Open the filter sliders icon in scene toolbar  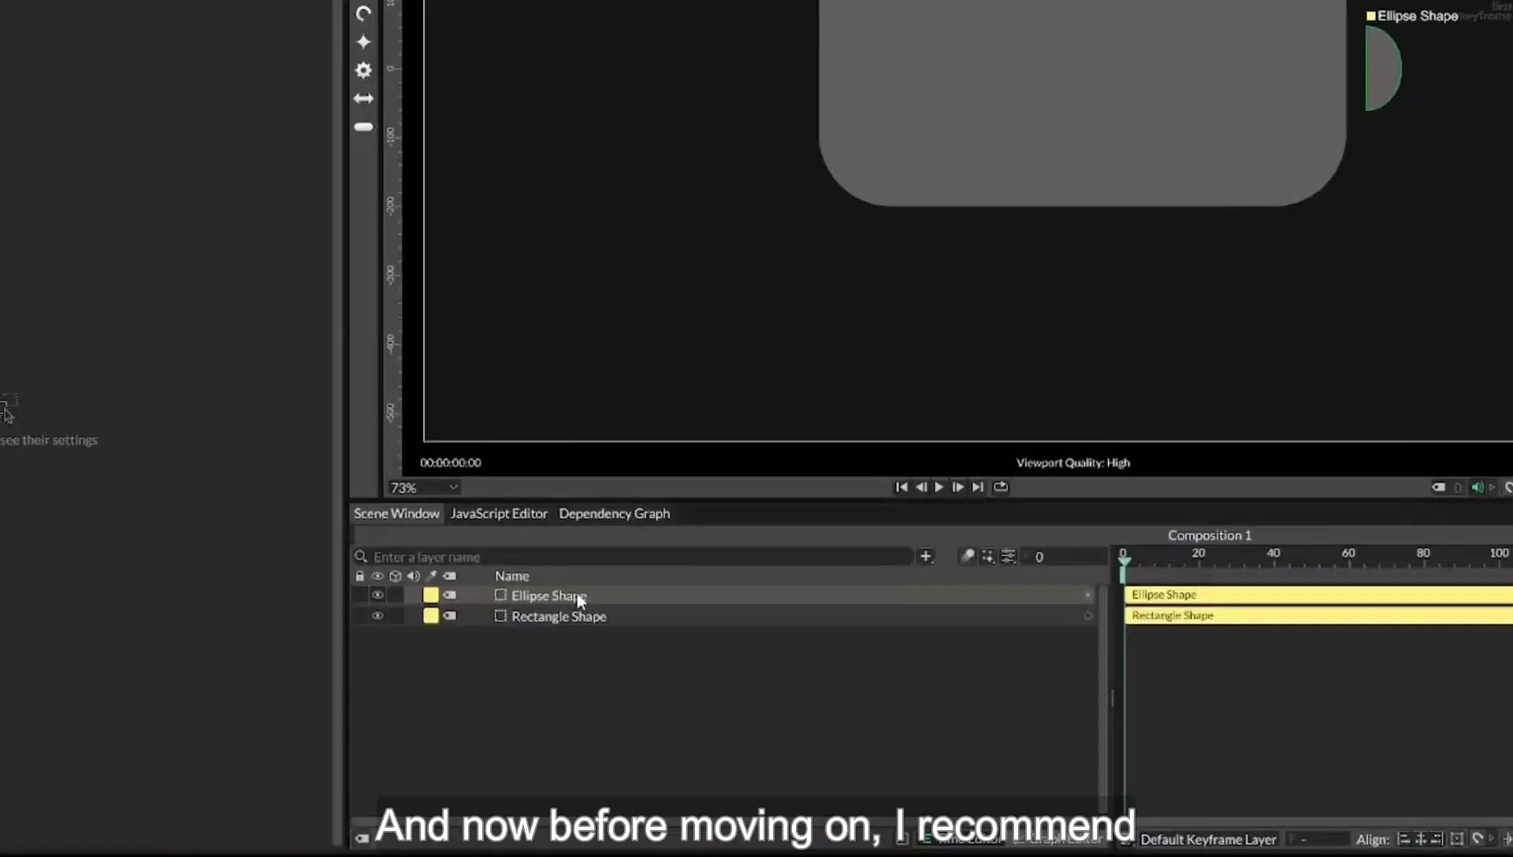tap(1009, 557)
